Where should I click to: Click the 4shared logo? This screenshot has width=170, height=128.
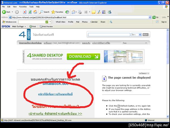click(x=25, y=35)
